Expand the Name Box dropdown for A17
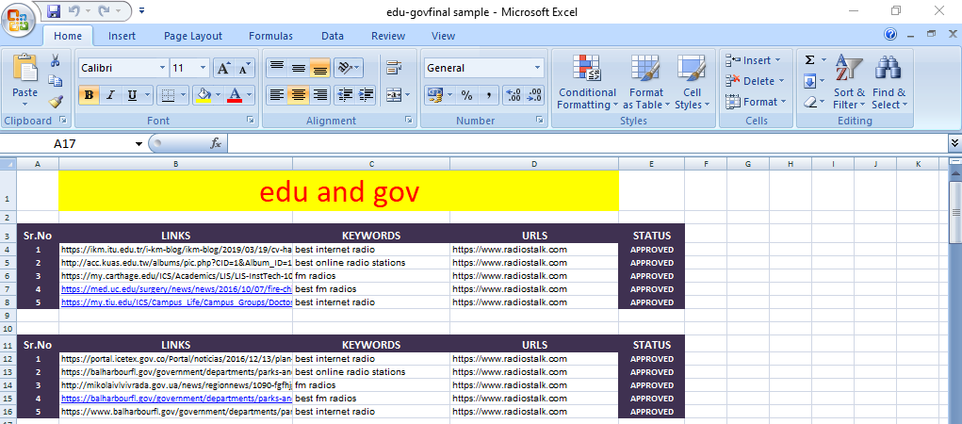The height and width of the screenshot is (424, 962). [x=139, y=144]
